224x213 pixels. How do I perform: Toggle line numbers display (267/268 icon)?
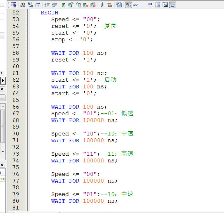click(x=128, y=5)
